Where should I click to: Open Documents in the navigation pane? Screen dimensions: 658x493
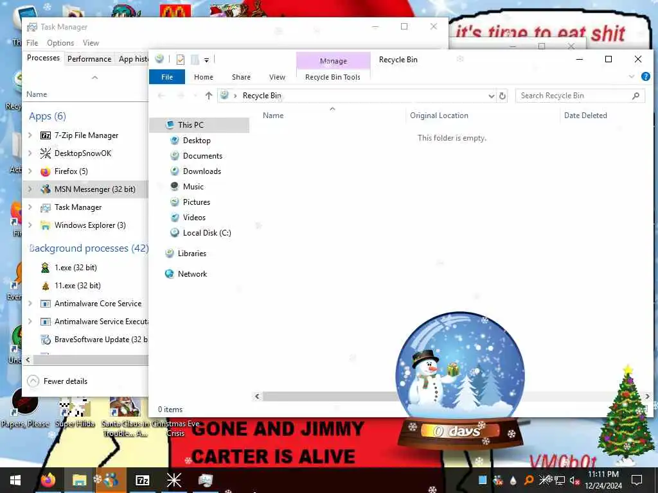[x=202, y=156]
